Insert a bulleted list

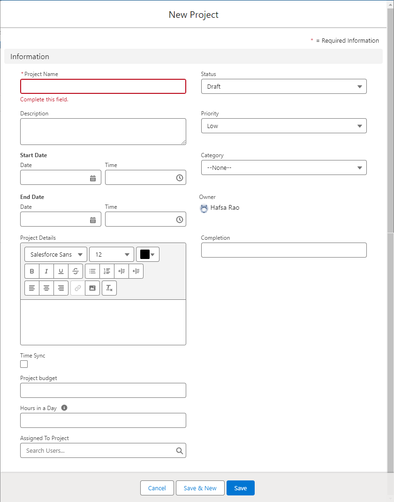click(92, 271)
